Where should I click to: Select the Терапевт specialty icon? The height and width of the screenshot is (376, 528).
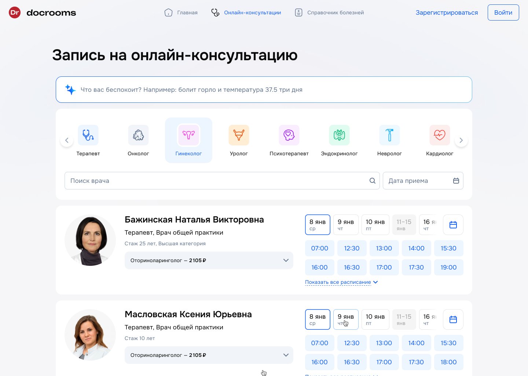coord(88,135)
